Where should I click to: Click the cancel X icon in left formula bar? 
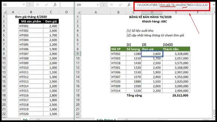coord(38,5)
